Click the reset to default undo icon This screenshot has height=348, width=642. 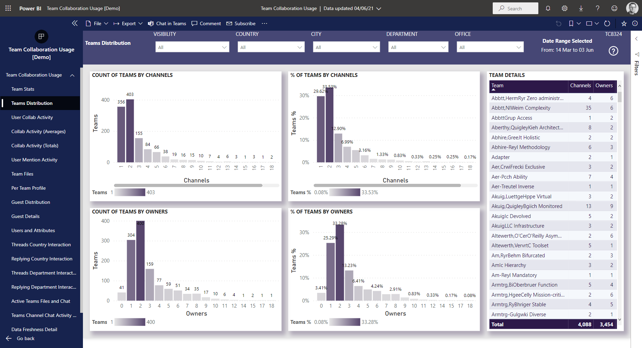558,23
